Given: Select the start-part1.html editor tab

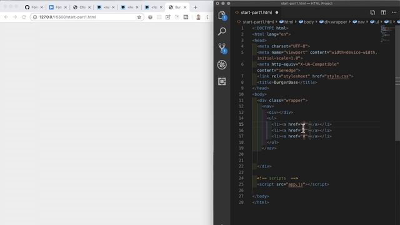Looking at the screenshot, I should tap(256, 12).
